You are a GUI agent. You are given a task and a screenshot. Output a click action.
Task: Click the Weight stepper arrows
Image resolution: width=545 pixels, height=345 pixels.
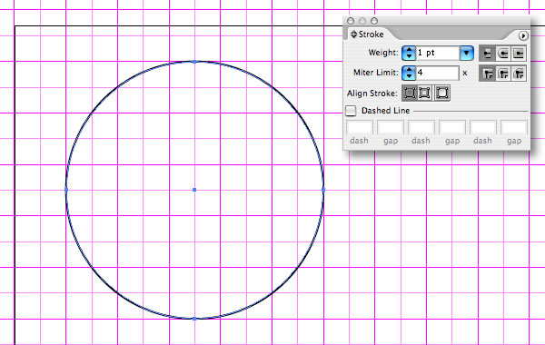(409, 54)
